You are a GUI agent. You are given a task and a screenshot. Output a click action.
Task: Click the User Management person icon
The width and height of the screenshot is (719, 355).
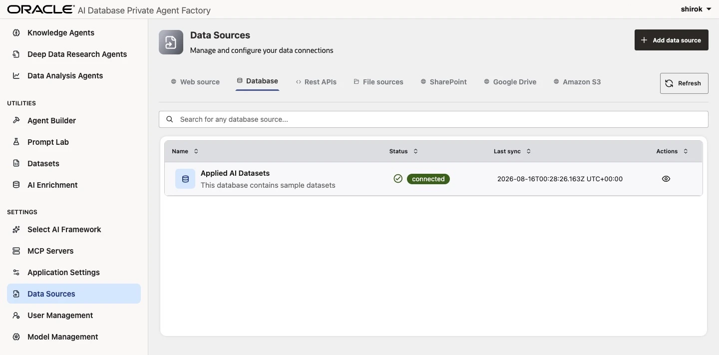click(x=16, y=316)
